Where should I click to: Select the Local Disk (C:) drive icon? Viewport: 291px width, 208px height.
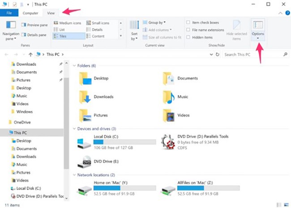pyautogui.click(x=84, y=143)
